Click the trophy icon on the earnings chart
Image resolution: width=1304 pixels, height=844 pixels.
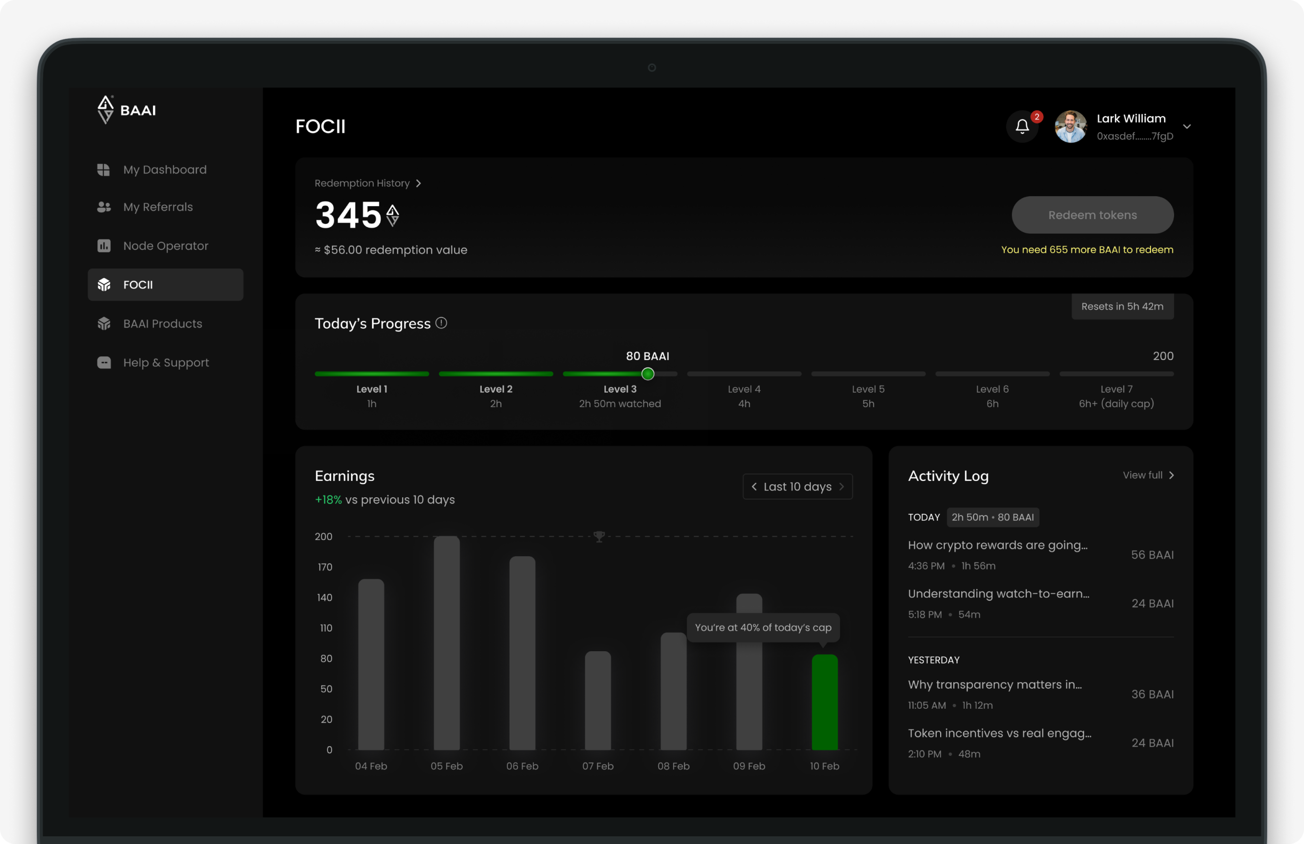pyautogui.click(x=599, y=537)
